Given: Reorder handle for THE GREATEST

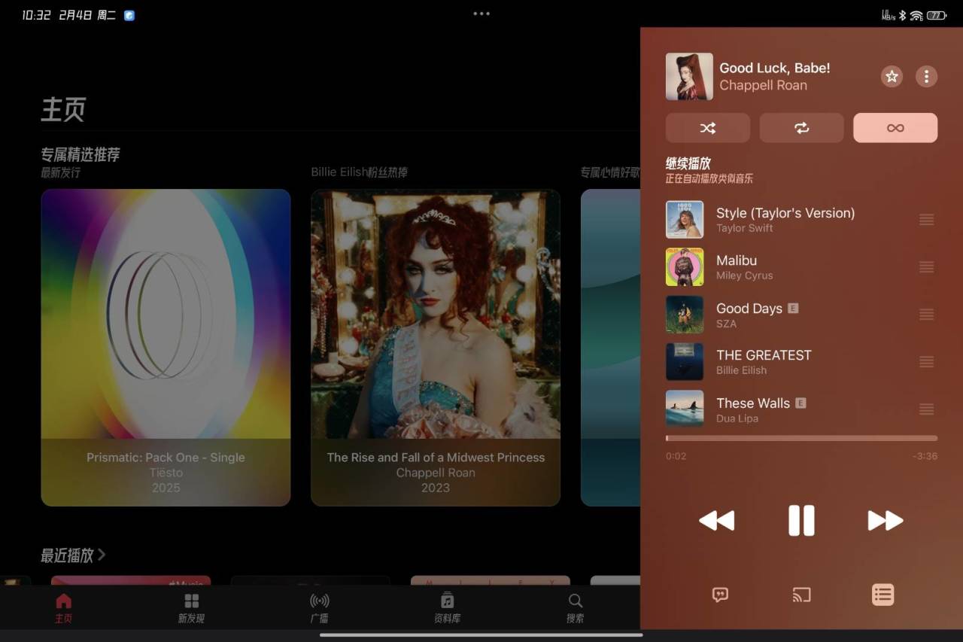Looking at the screenshot, I should click(927, 362).
